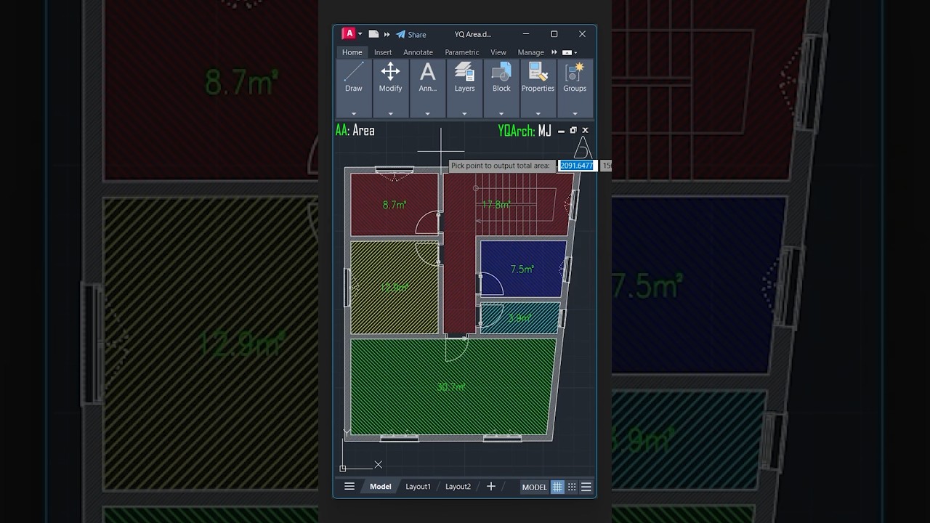Open the Parametric ribbon tab
The image size is (930, 523).
click(462, 52)
